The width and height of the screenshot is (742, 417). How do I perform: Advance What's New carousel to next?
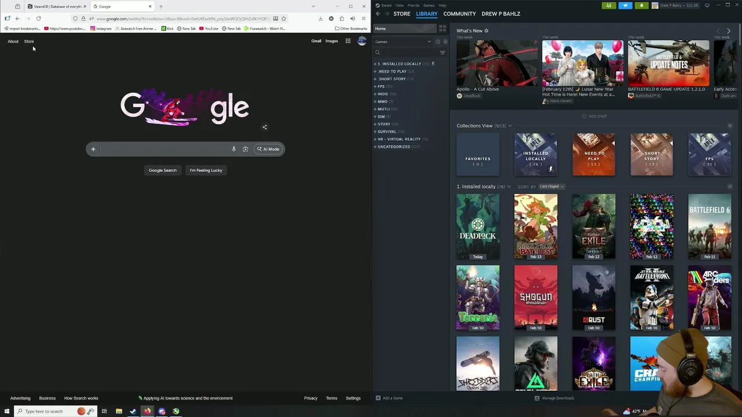pyautogui.click(x=729, y=31)
